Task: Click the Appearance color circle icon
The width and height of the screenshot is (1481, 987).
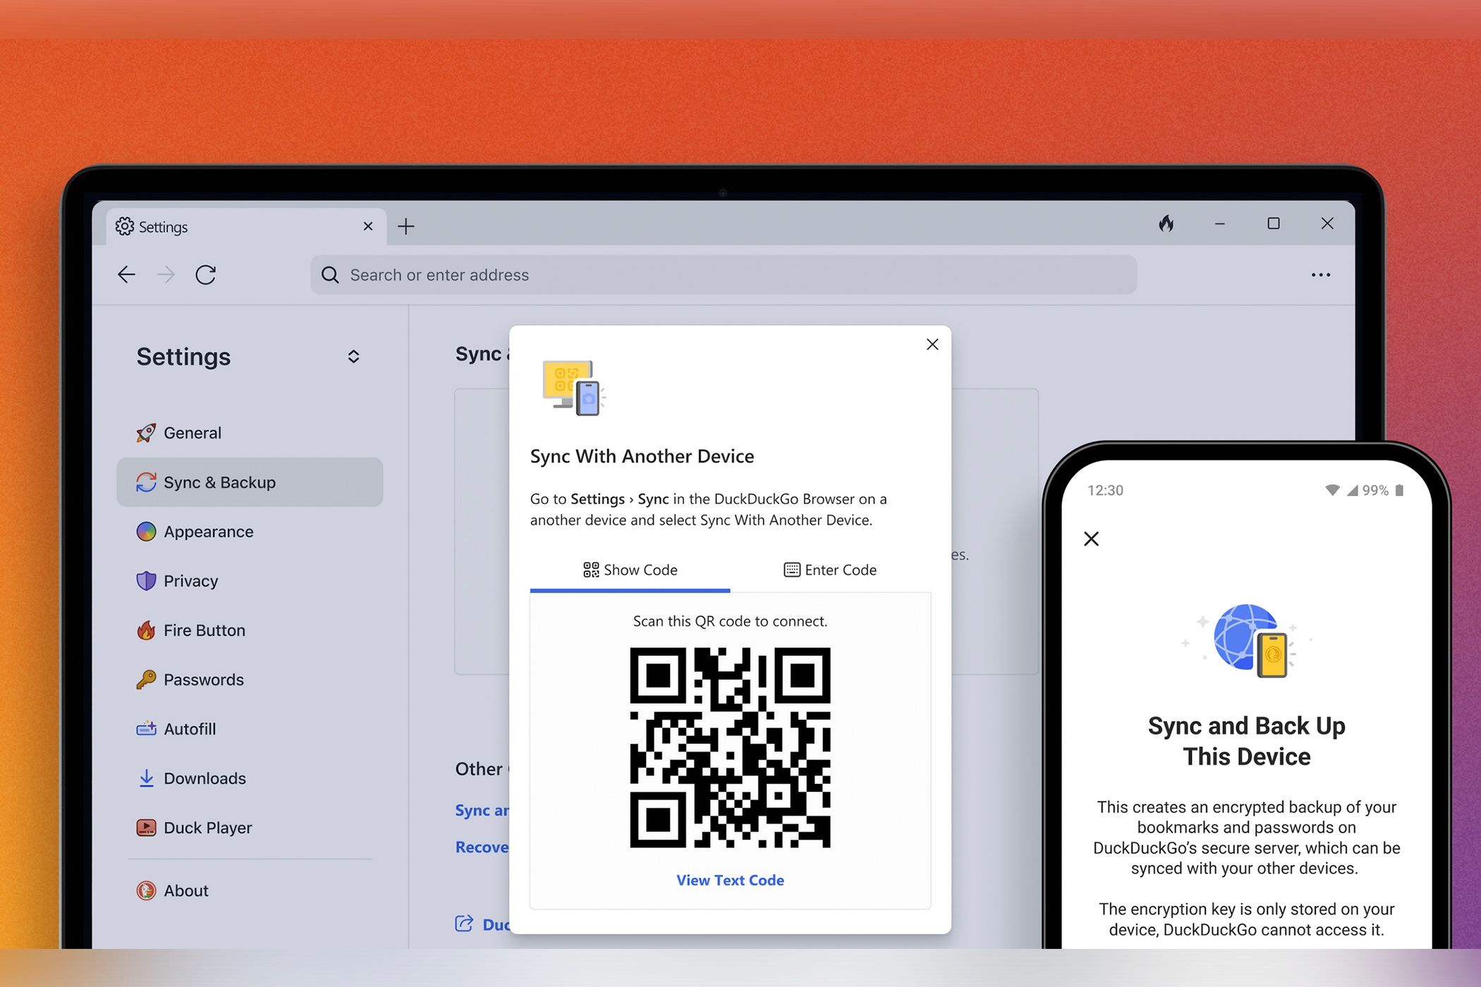Action: (146, 532)
